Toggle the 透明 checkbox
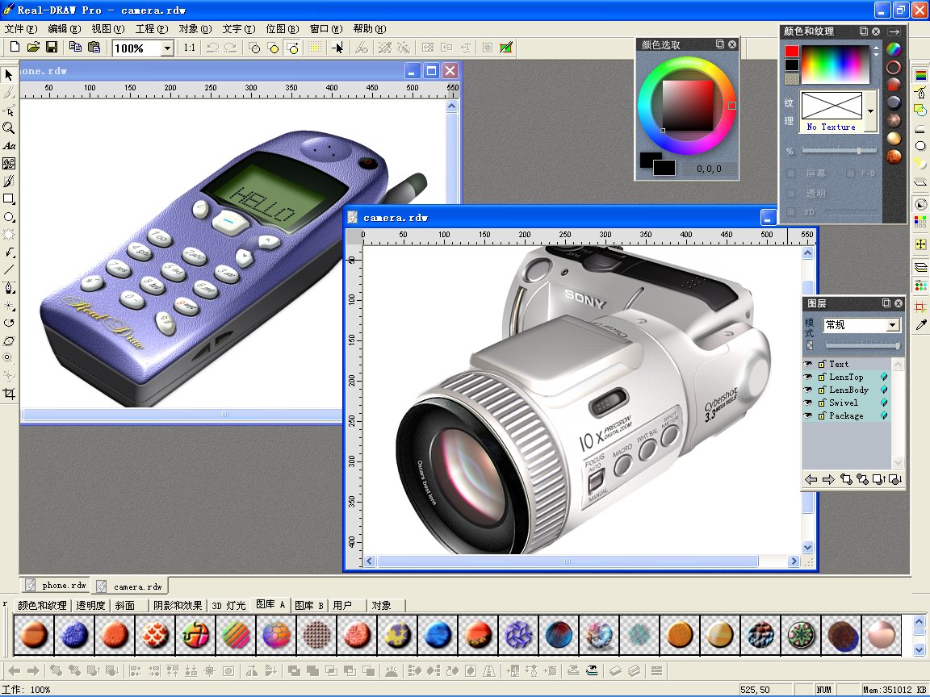The height and width of the screenshot is (697, 930). point(790,193)
